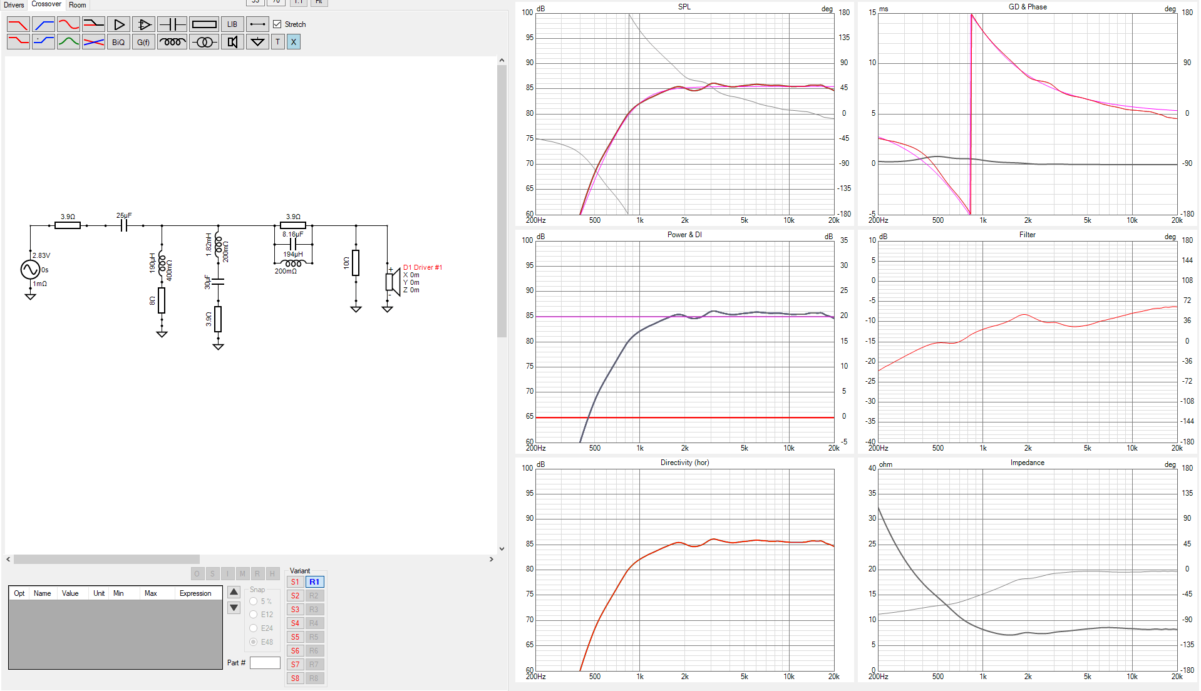Add a buffer amplifier triangle component
The height and width of the screenshot is (691, 1201).
[118, 24]
